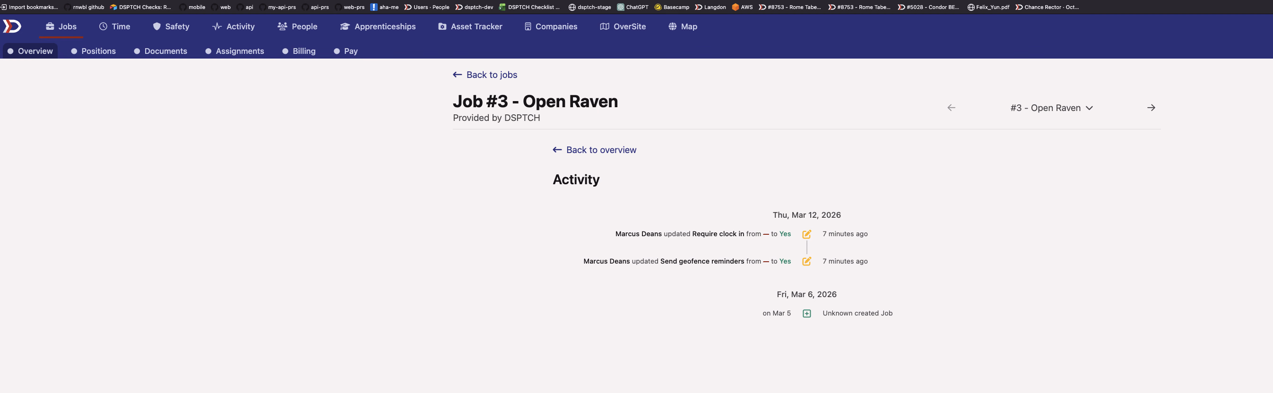Click the Fri, Mar 6, 2026 date header
Viewport: 1273px width, 393px height.
[x=806, y=294]
